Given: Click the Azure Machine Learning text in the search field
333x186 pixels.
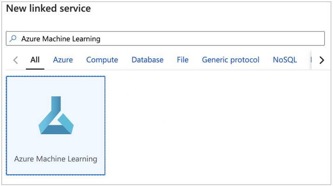Looking at the screenshot, I should click(x=61, y=39).
